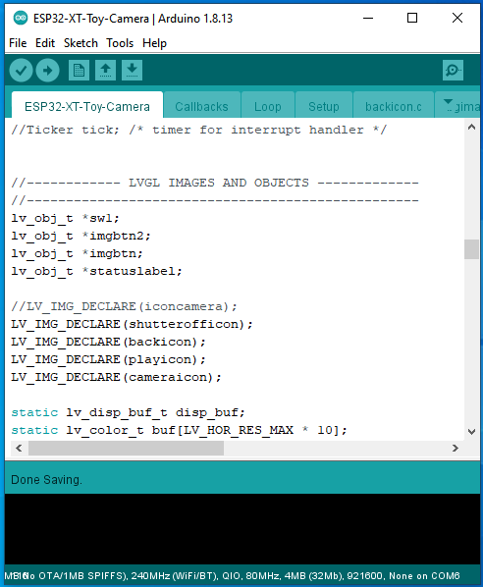483x587 pixels.
Task: Click the vertical scrollbar up arrow
Action: (472, 128)
